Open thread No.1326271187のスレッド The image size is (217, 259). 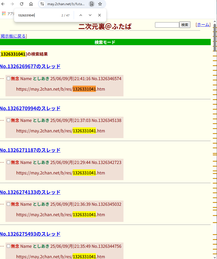point(30,150)
